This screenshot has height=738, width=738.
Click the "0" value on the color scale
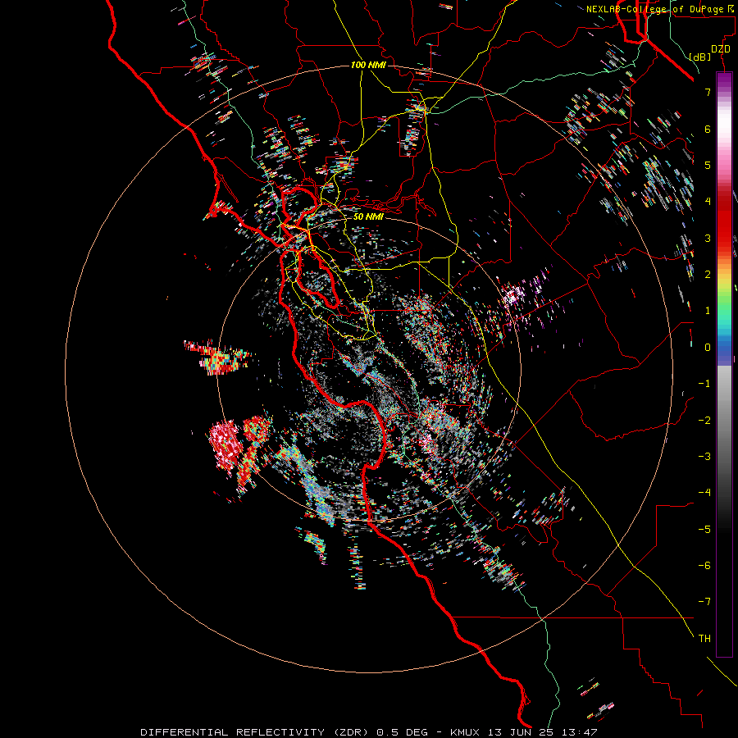point(708,348)
